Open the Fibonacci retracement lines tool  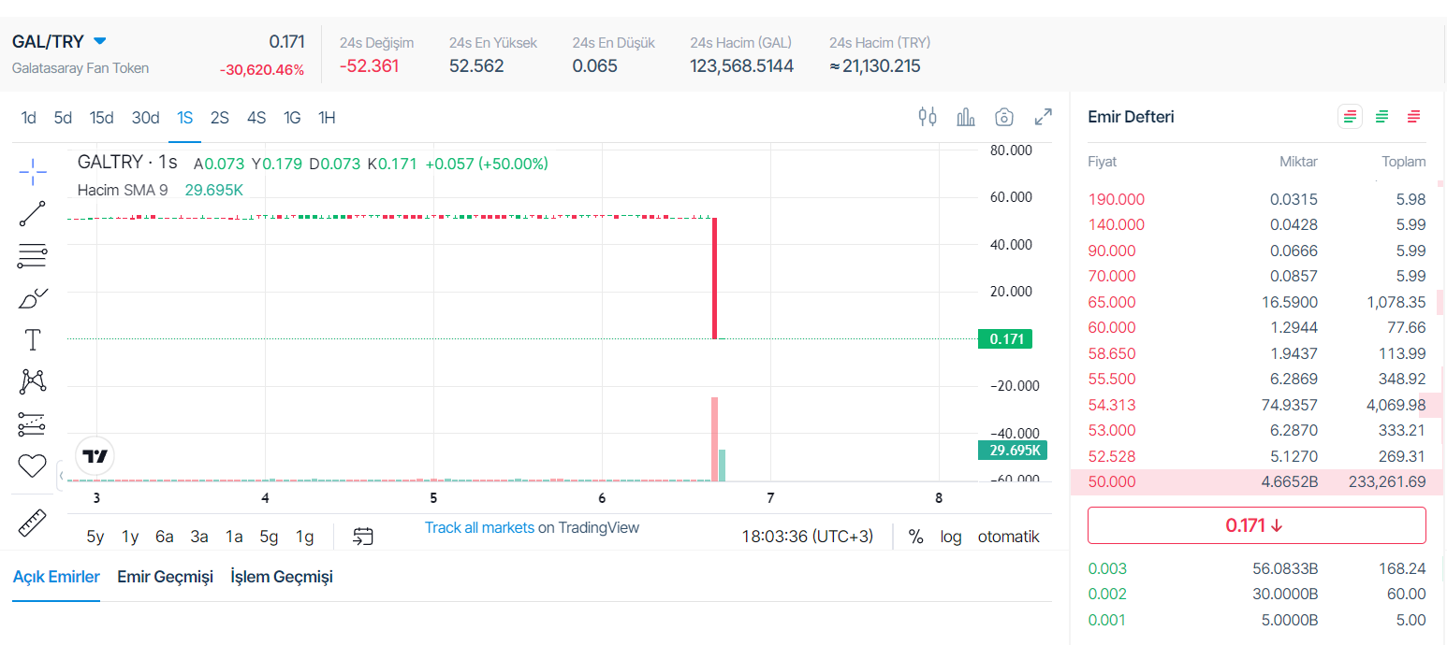pyautogui.click(x=33, y=255)
